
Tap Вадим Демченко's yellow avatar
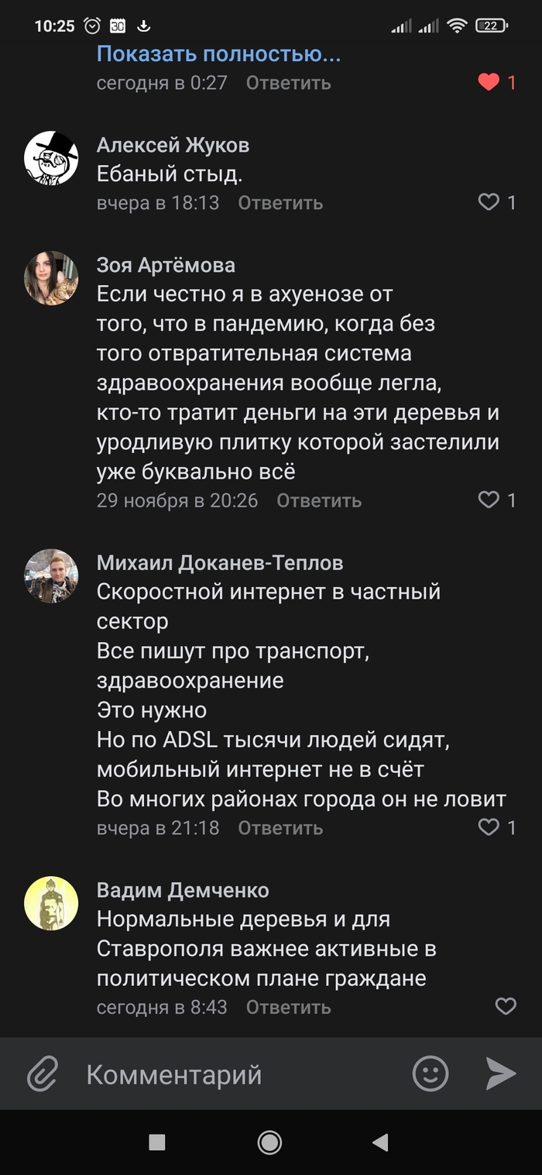click(51, 903)
